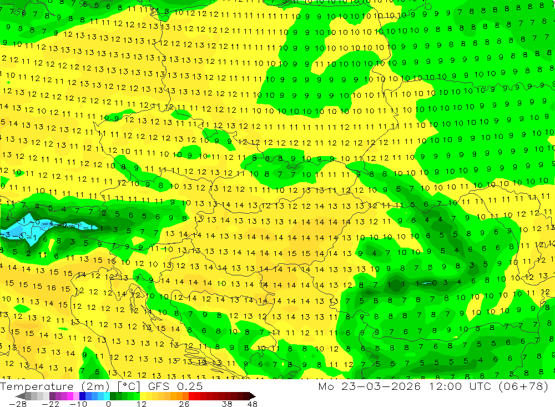Click the '38' legend label

[x=227, y=404]
